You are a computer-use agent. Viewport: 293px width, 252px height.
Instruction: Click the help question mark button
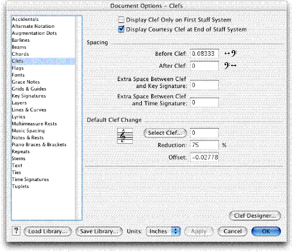point(16,231)
